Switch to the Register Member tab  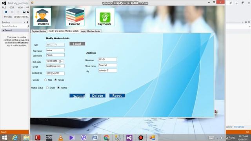tap(39, 31)
